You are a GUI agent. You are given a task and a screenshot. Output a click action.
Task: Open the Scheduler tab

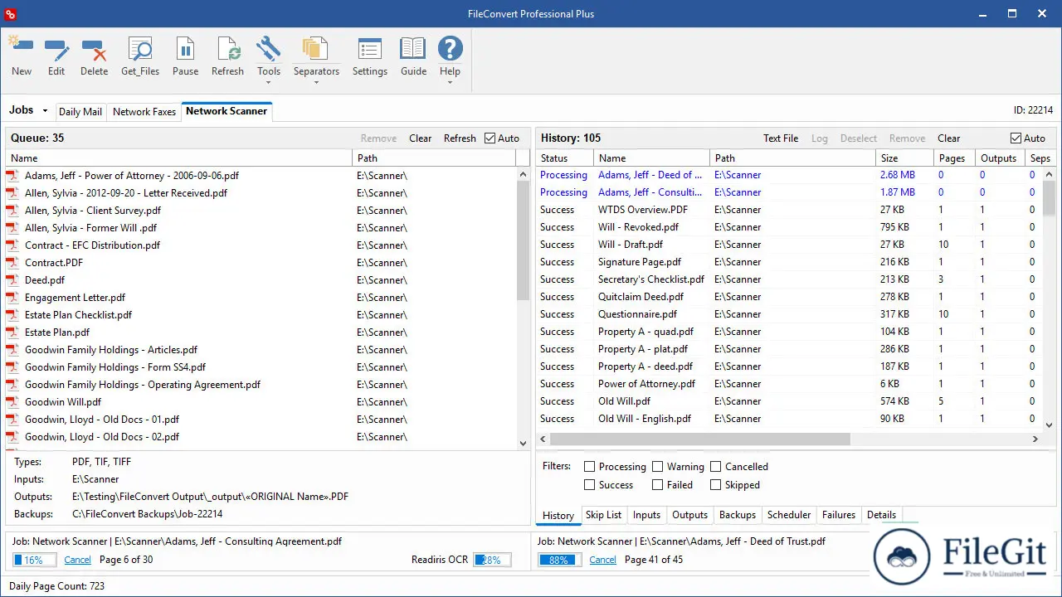789,515
